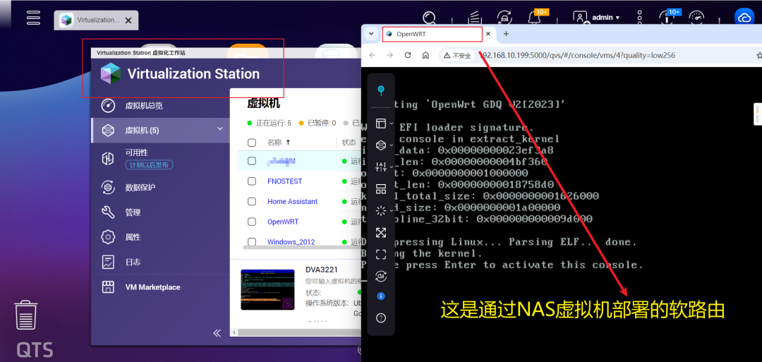This screenshot has height=362, width=762.
Task: Click the 不安全 site security indicator
Action: (x=457, y=55)
